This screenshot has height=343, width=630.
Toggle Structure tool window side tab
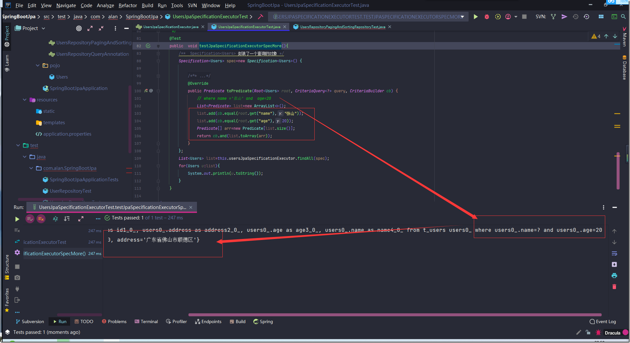[x=7, y=267]
